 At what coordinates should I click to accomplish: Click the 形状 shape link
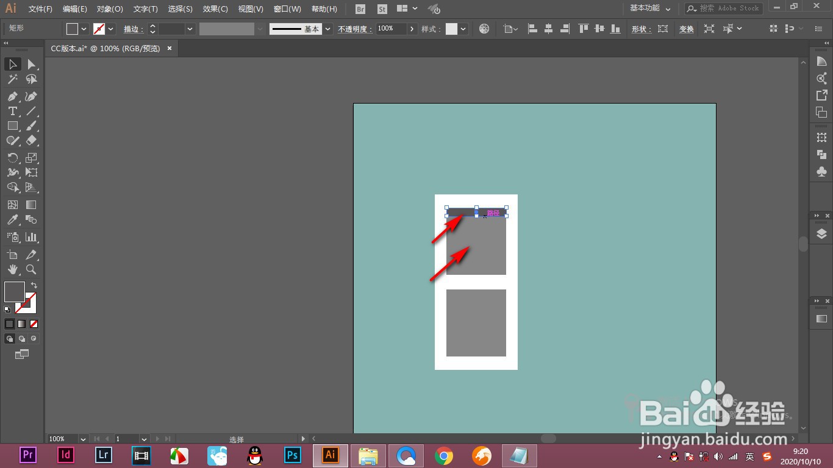[x=641, y=29]
